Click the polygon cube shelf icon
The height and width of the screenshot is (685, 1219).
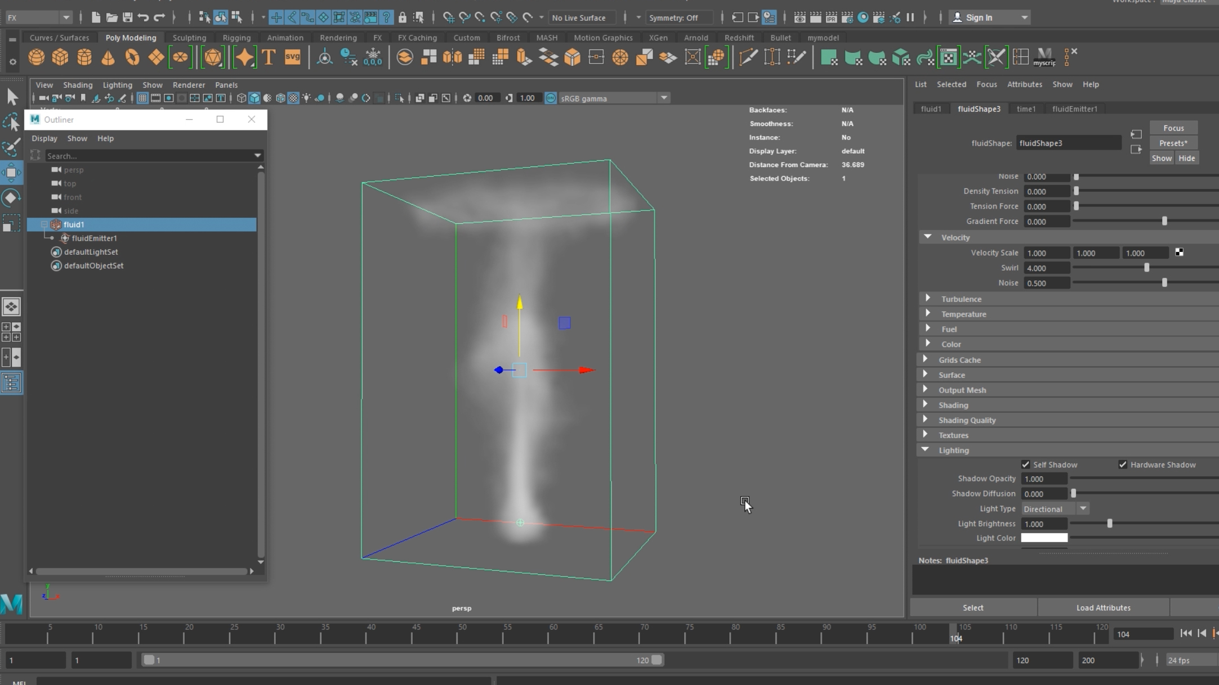[60, 57]
